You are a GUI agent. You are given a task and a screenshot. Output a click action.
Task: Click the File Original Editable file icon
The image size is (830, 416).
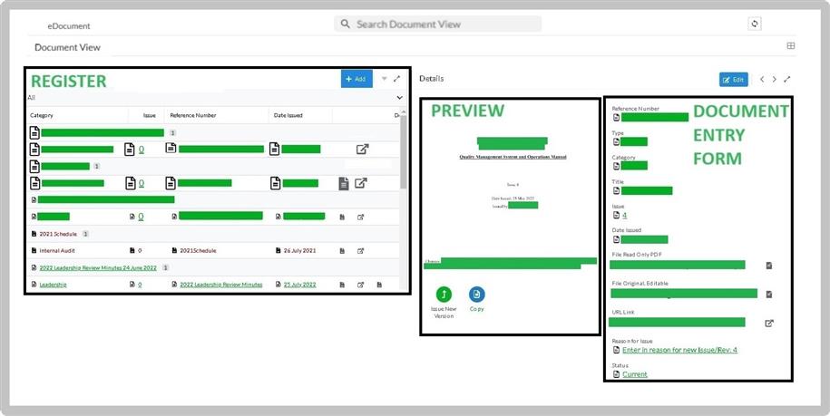pyautogui.click(x=769, y=295)
